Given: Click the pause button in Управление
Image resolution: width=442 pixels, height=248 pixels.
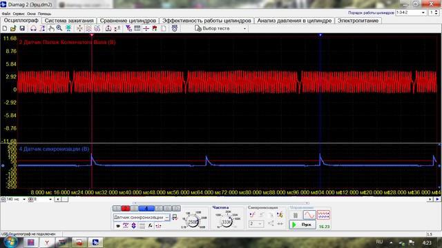Looking at the screenshot, I should pyautogui.click(x=296, y=215).
